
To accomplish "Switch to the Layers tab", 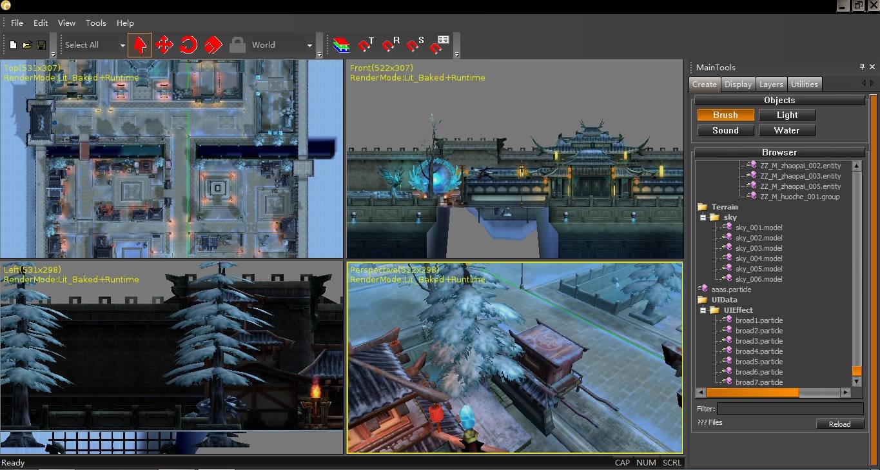I will point(771,84).
